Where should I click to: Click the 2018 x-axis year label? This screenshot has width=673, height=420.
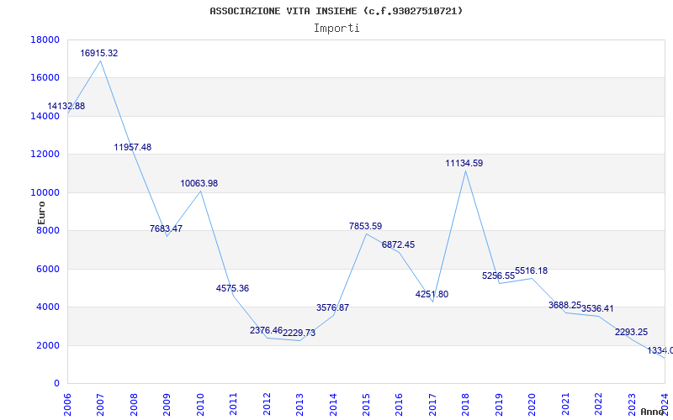pyautogui.click(x=465, y=404)
